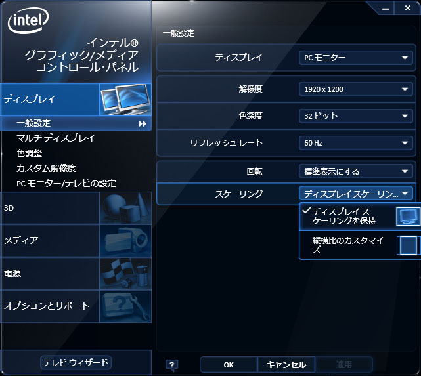421x376 pixels.
Task: Click the 解像度 label
Action: [250, 89]
